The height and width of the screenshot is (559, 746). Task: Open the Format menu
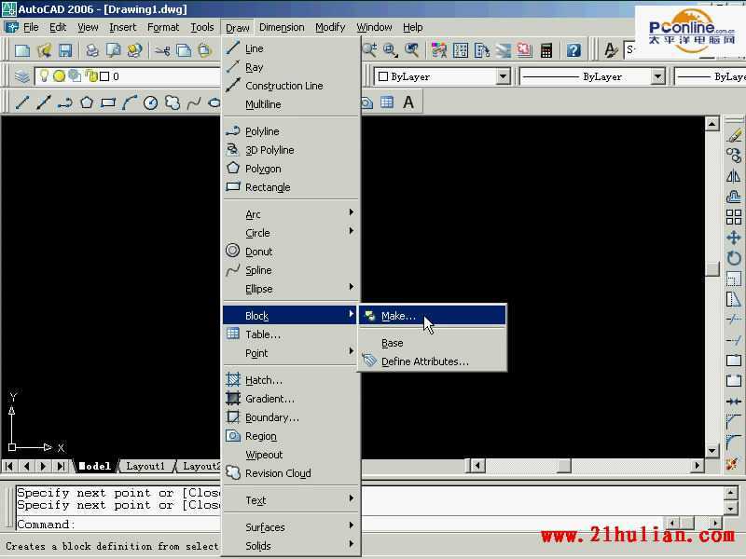[163, 28]
